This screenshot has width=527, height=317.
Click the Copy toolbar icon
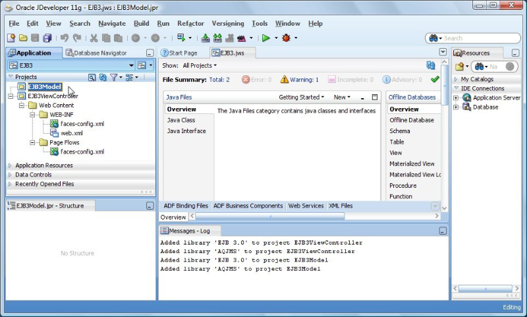106,38
